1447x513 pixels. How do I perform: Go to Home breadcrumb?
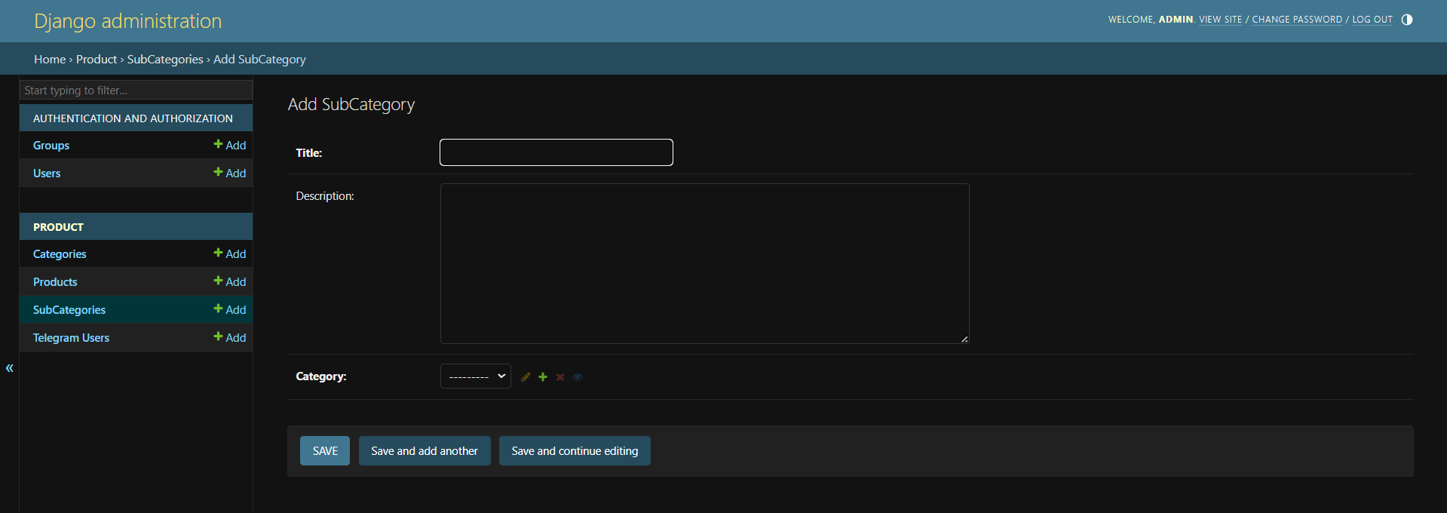tap(50, 59)
